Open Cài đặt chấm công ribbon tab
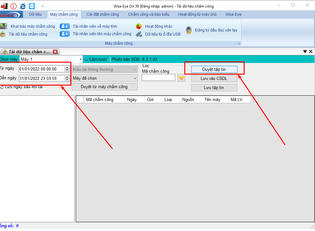The width and height of the screenshot is (315, 231). (x=103, y=14)
